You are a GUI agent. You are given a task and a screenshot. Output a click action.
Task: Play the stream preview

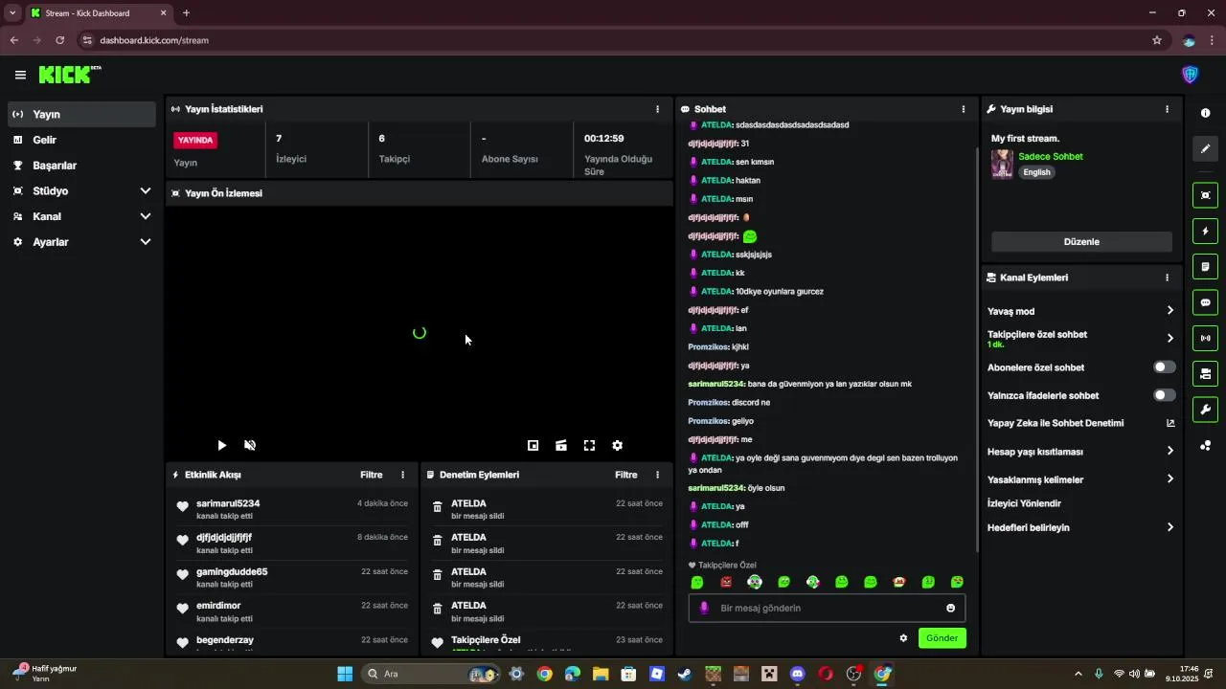coord(221,445)
